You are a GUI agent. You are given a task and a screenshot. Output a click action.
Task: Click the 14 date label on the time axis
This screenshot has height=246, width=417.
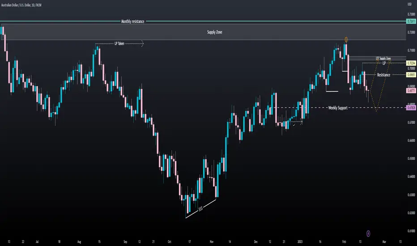[230, 242]
